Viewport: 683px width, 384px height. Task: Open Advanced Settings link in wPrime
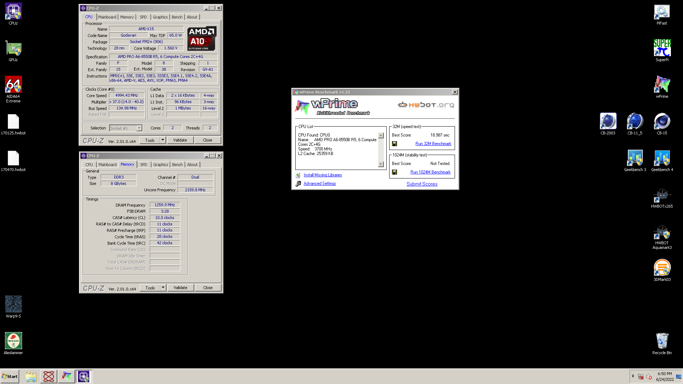(x=320, y=183)
